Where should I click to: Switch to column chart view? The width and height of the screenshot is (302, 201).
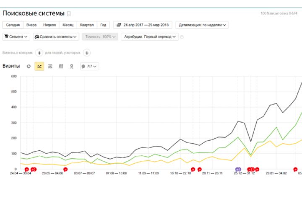[x=61, y=66]
